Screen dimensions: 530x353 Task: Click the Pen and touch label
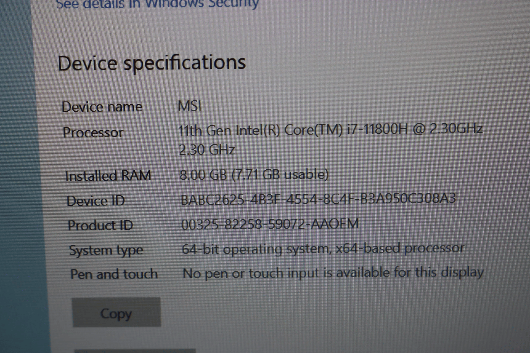coord(114,274)
